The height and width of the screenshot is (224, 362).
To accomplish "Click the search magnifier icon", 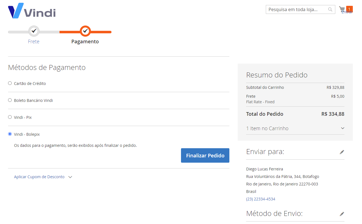I will point(330,9).
